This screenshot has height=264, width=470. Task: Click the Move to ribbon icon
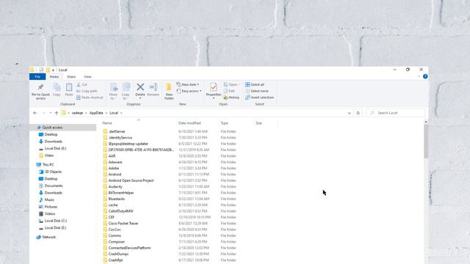114,87
